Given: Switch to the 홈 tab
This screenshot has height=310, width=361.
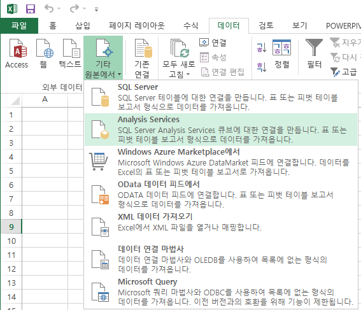Looking at the screenshot, I should pyautogui.click(x=53, y=25).
